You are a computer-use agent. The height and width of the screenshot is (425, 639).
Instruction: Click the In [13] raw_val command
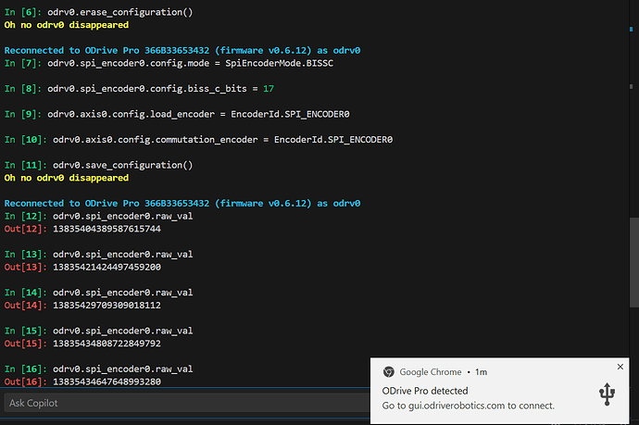(122, 255)
